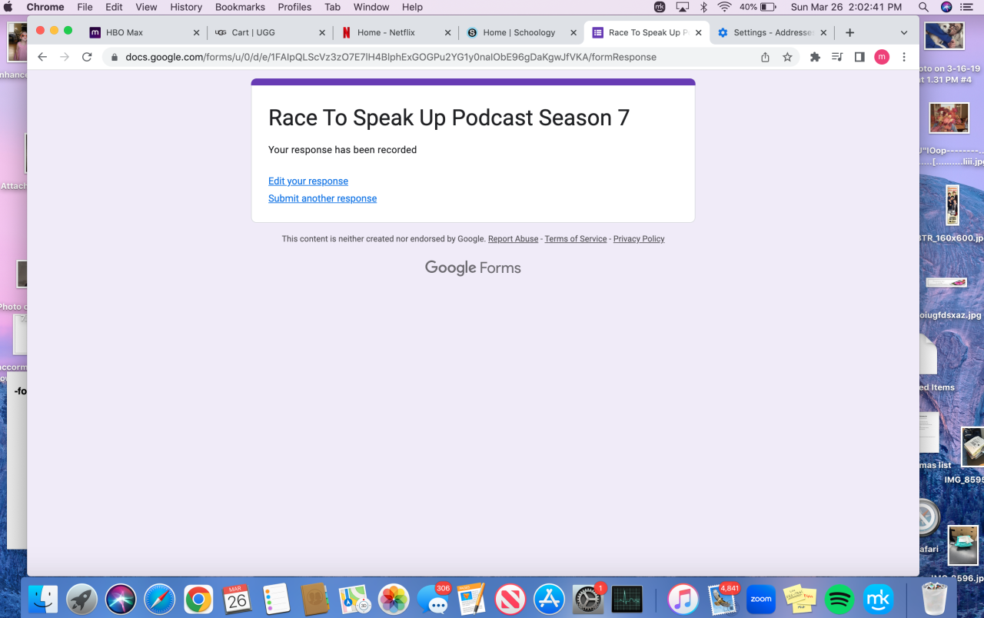The width and height of the screenshot is (984, 618).
Task: View site information via the lock icon
Action: point(115,57)
